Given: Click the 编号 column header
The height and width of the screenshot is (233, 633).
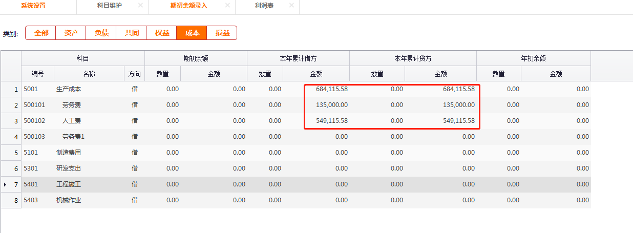Looking at the screenshot, I should tap(37, 74).
